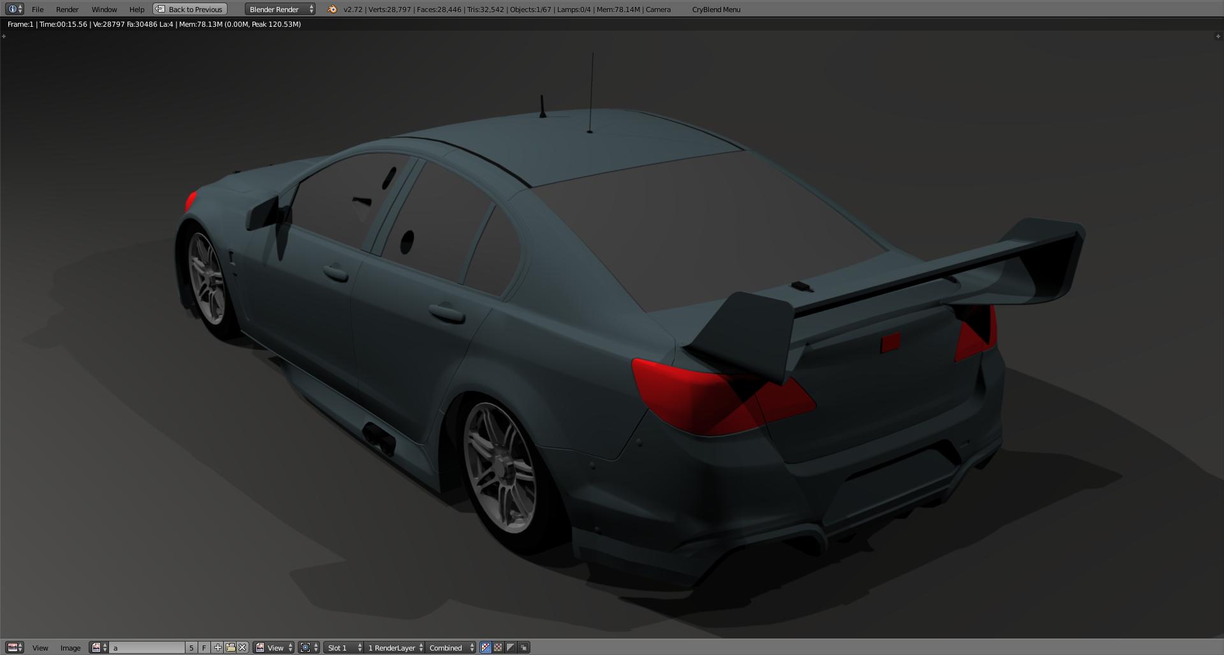Open the Image editor type selector
Viewport: 1224px width, 655px height.
(x=15, y=647)
